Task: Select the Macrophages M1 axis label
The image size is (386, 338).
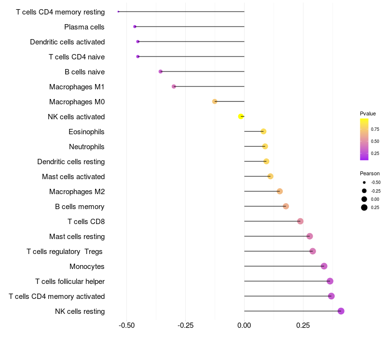Action: pos(77,86)
